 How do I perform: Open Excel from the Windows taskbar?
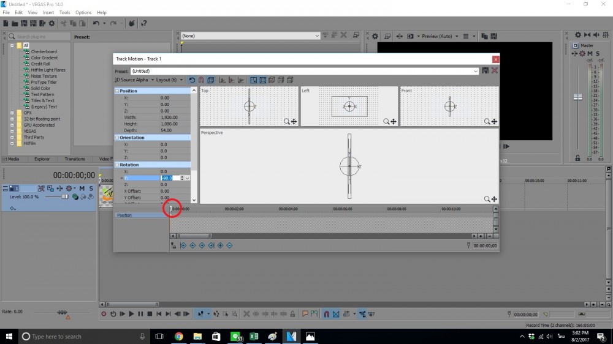click(254, 336)
